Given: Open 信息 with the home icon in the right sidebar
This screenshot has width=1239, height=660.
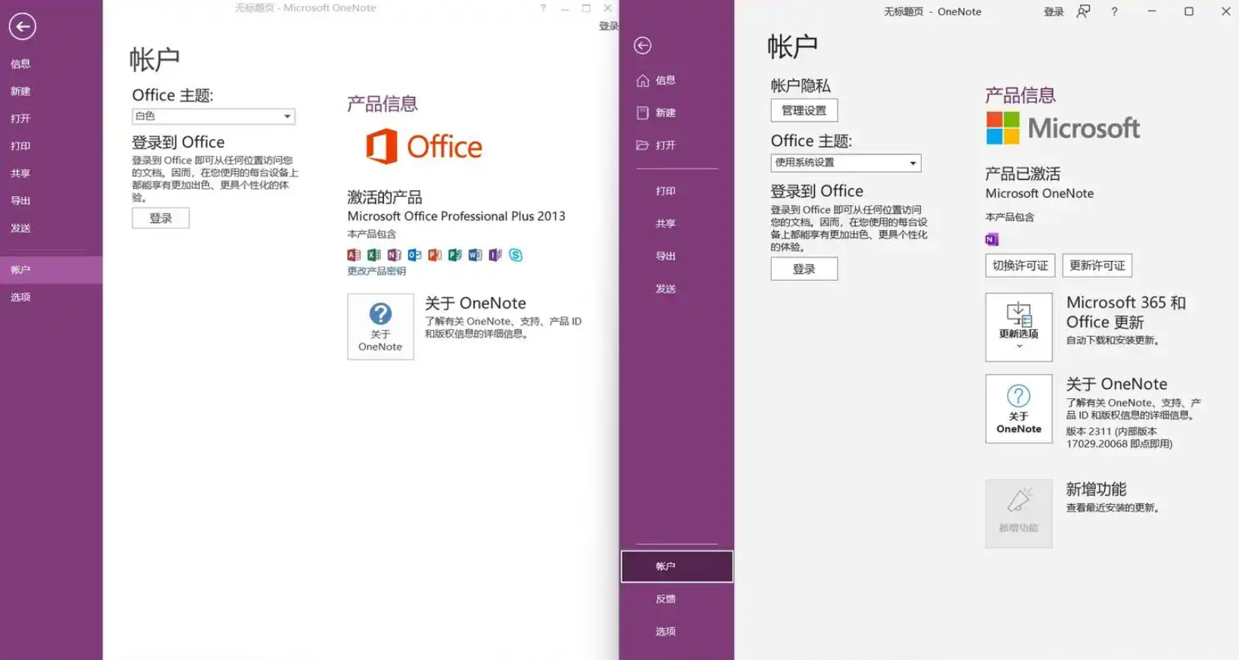Looking at the screenshot, I should click(677, 80).
